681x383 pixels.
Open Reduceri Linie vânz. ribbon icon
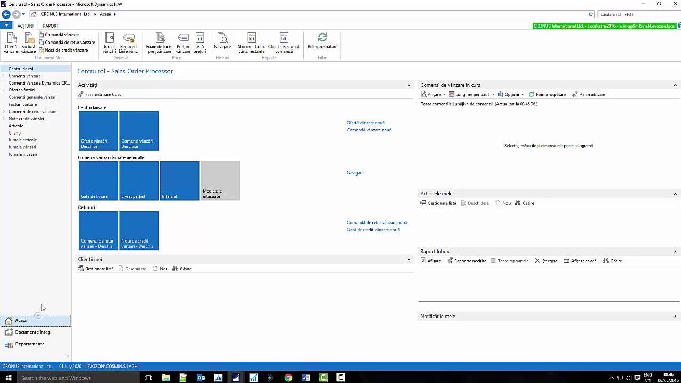129,43
